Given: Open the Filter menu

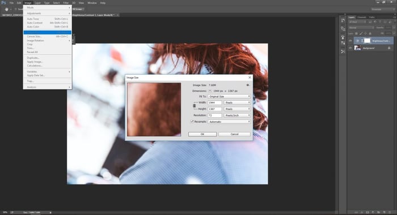Looking at the screenshot, I should click(66, 3).
